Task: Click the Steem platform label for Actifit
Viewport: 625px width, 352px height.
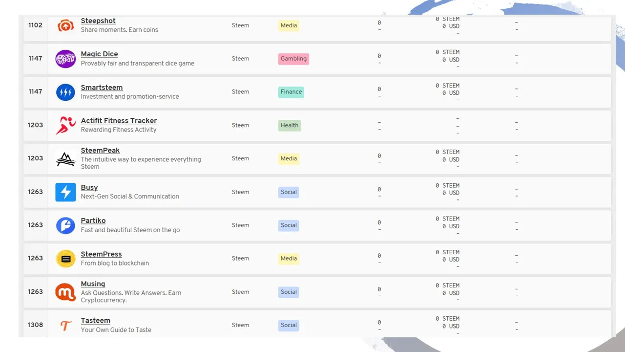Action: (240, 125)
